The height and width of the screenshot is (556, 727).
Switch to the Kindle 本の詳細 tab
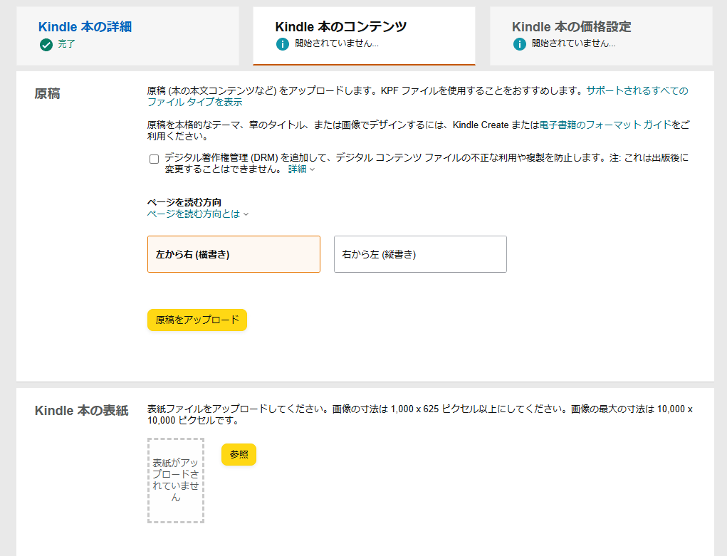coord(85,27)
